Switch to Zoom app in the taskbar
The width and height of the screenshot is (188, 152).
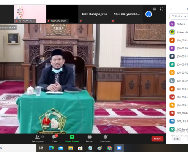tap(119, 148)
